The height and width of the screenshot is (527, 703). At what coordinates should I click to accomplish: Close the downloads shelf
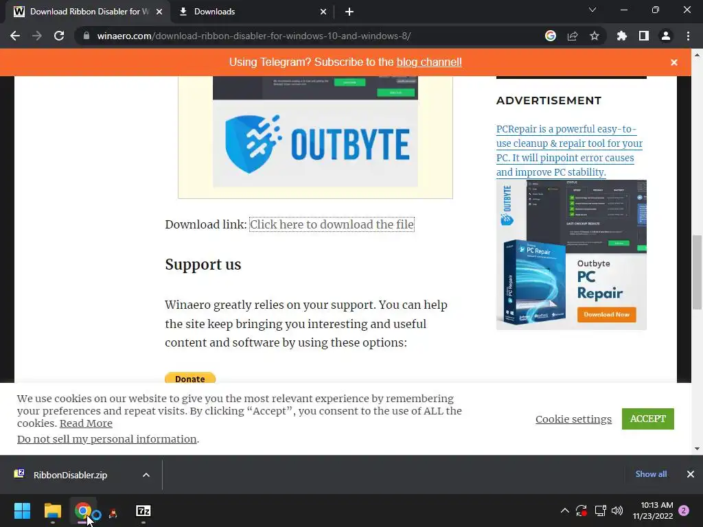(x=691, y=473)
